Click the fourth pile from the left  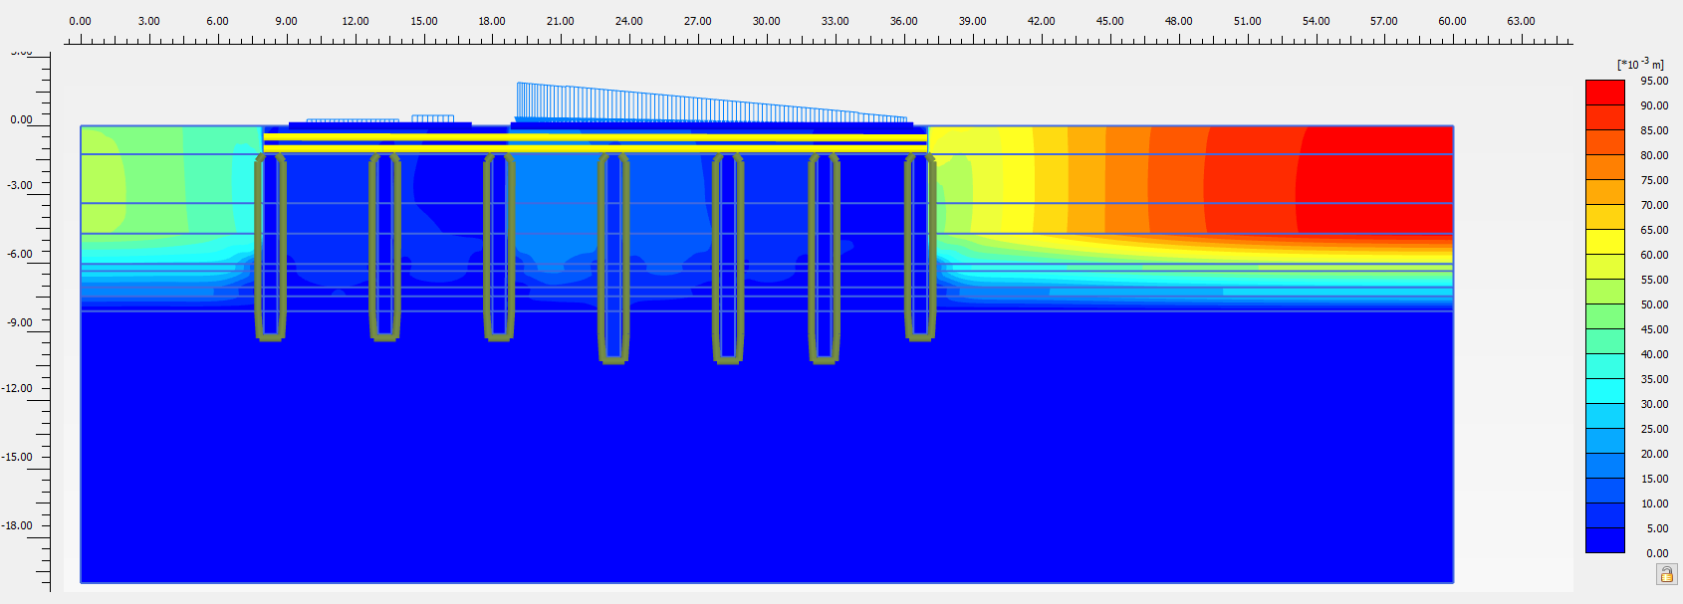click(x=613, y=257)
